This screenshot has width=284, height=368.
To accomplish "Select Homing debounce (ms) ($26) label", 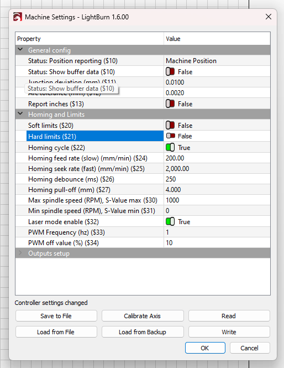I will (71, 179).
